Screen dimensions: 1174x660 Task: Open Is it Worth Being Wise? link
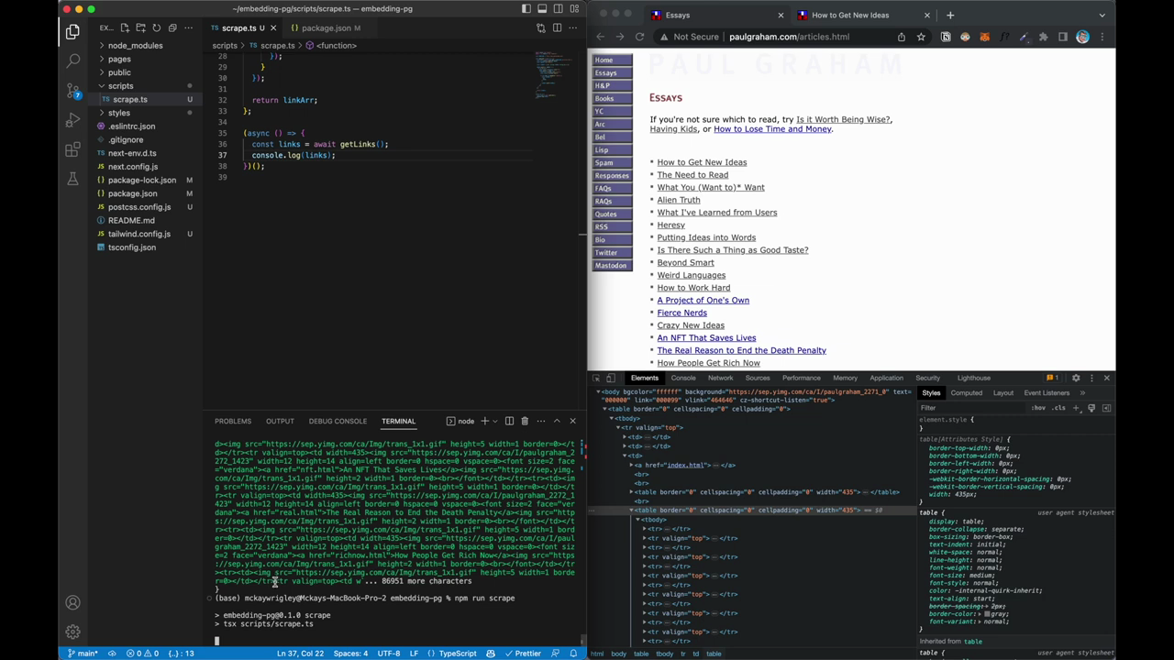(843, 119)
